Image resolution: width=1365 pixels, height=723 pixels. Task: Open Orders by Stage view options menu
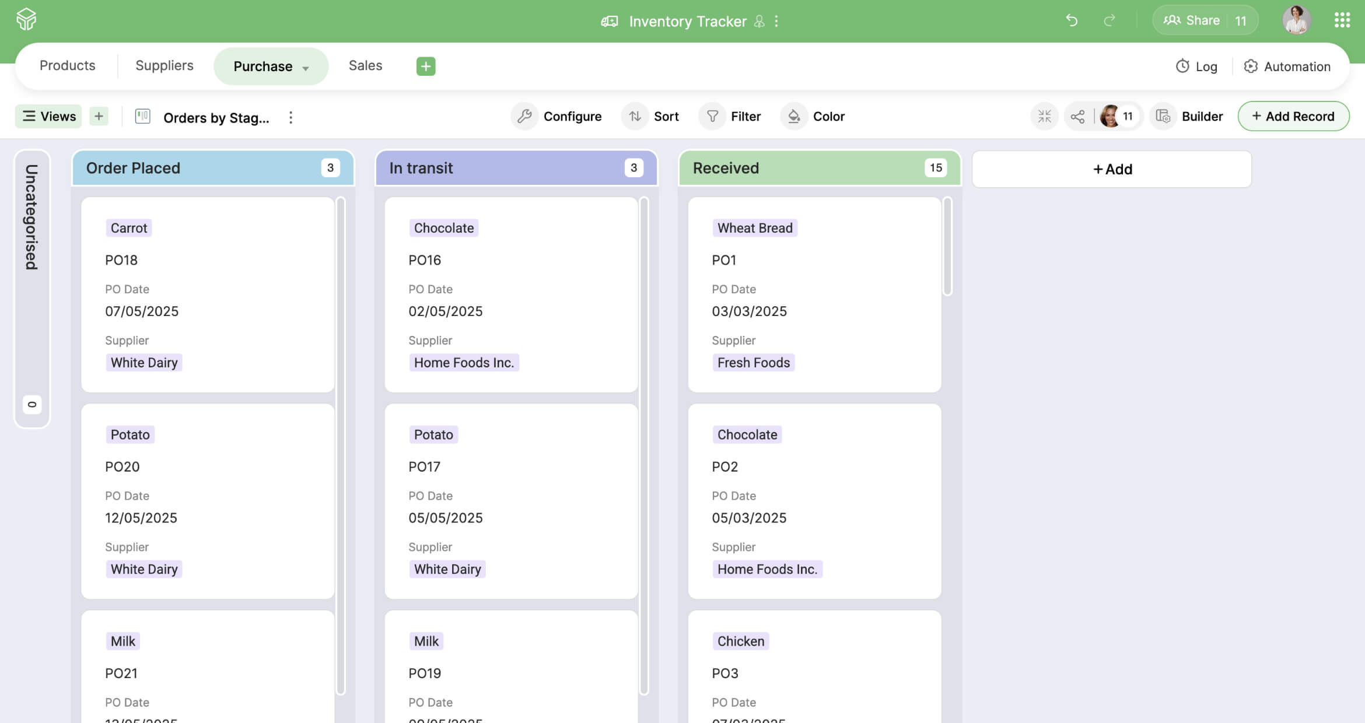pos(290,118)
